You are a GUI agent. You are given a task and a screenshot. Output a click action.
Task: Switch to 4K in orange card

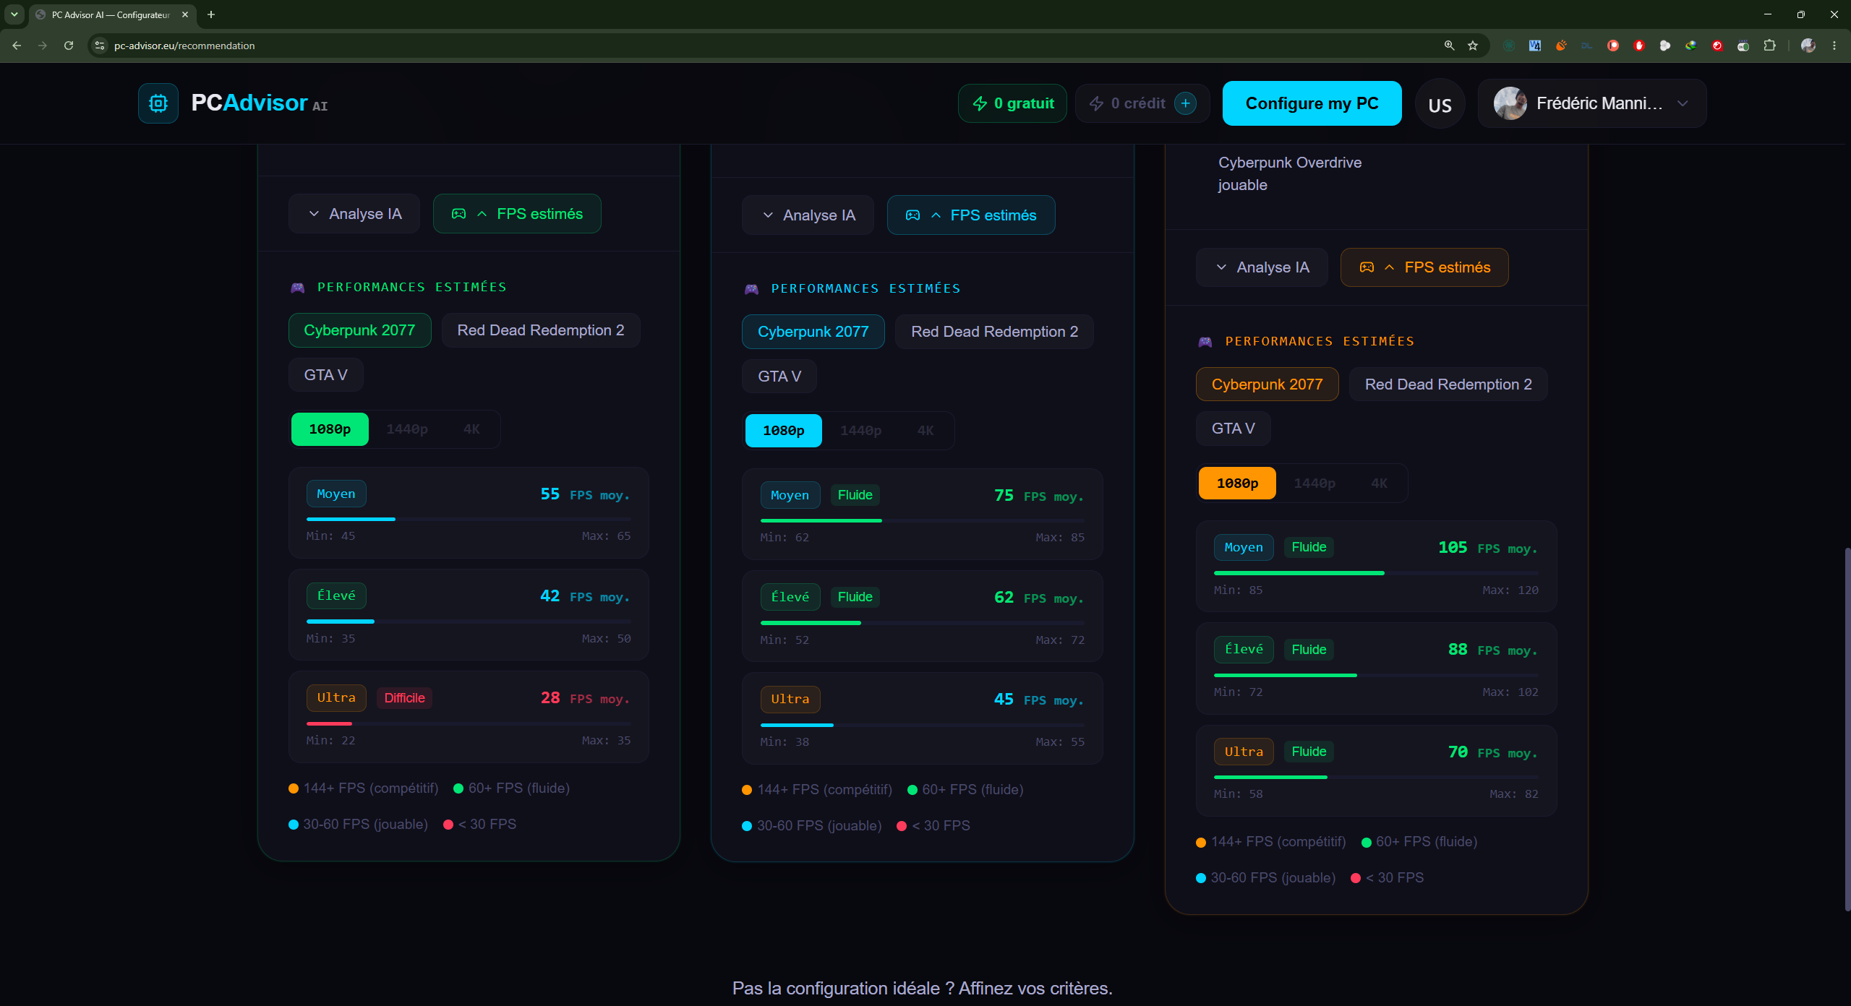(1380, 483)
